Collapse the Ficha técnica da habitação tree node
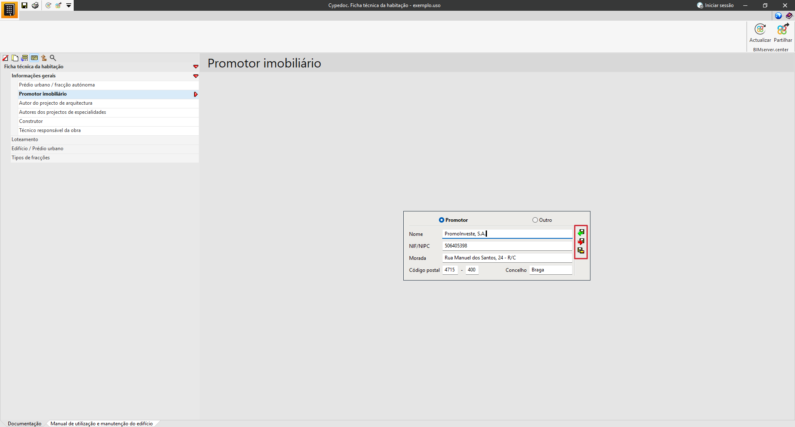The width and height of the screenshot is (795, 427). click(x=196, y=67)
